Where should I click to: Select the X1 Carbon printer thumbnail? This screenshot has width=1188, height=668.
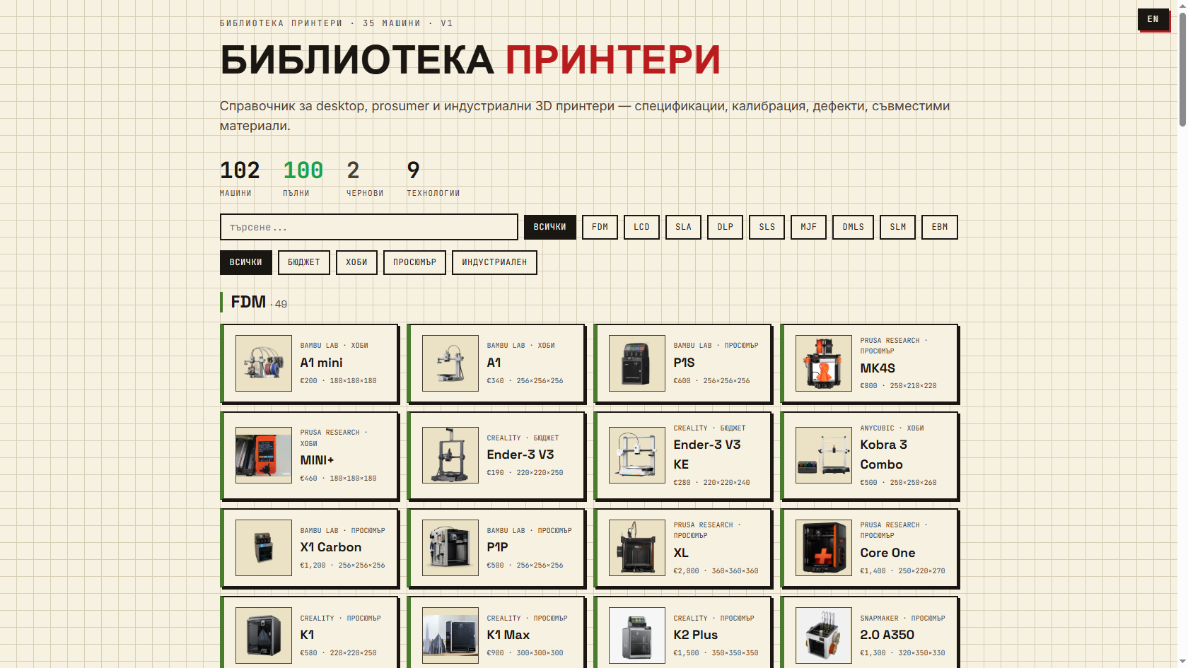click(263, 548)
